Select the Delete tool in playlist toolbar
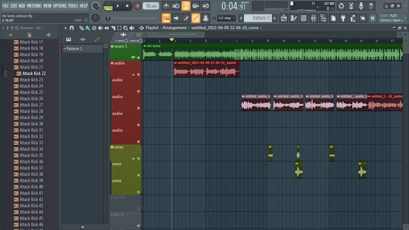 click(94, 28)
